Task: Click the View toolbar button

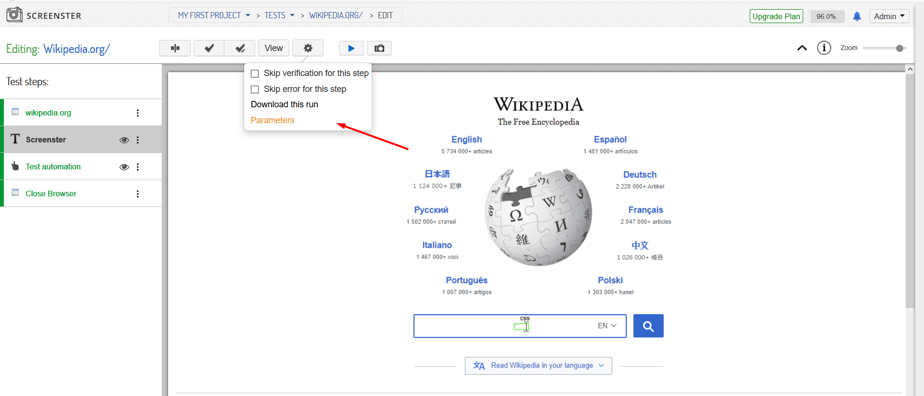Action: click(x=273, y=48)
